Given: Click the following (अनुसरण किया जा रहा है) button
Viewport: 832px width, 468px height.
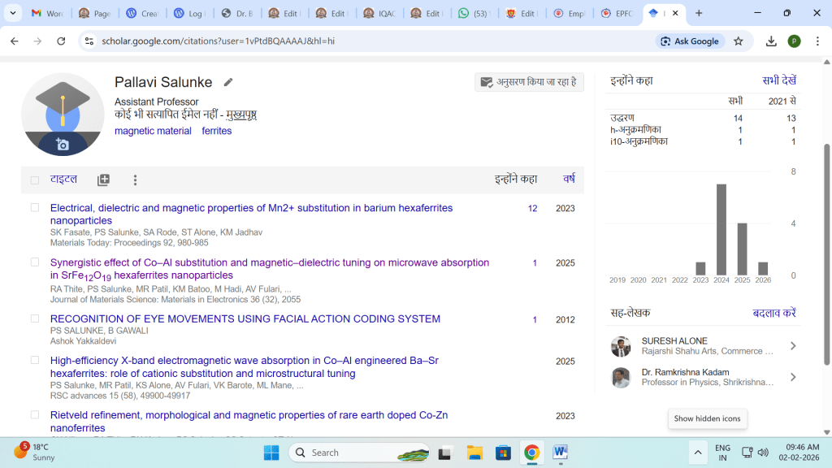Looking at the screenshot, I should point(529,82).
